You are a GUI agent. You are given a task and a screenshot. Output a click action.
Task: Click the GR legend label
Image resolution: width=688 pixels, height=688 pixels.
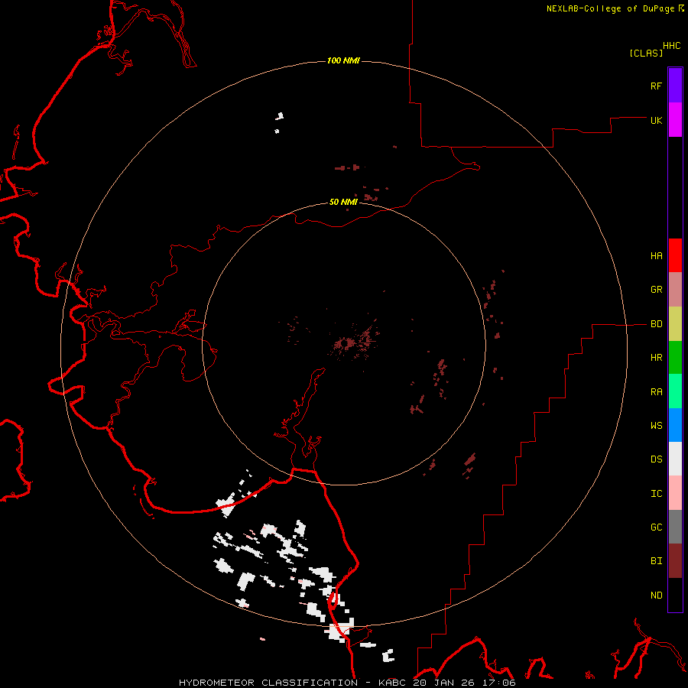pyautogui.click(x=656, y=290)
